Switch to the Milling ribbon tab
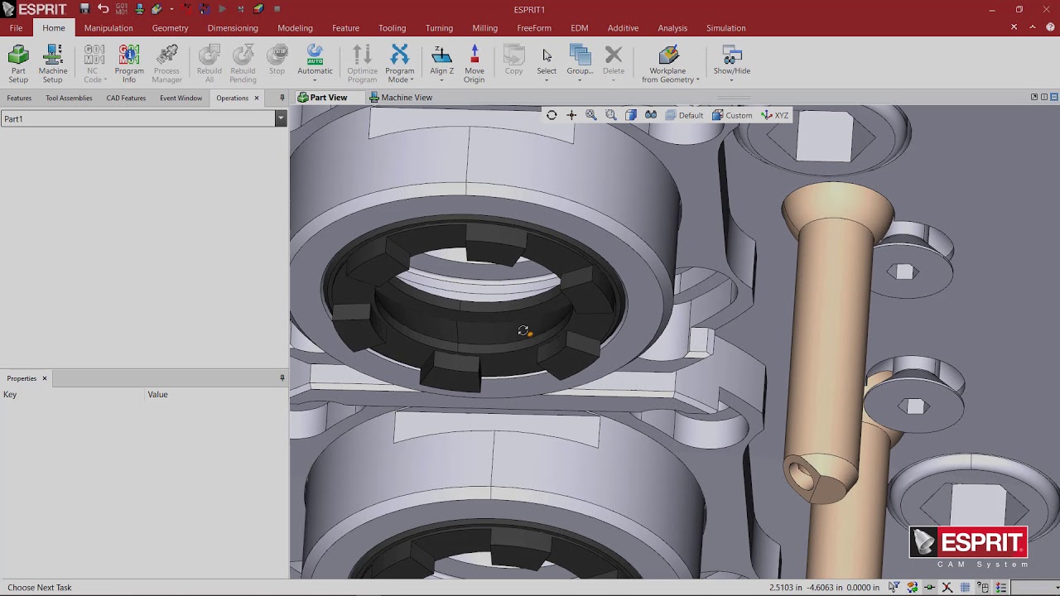1060x596 pixels. (x=484, y=27)
